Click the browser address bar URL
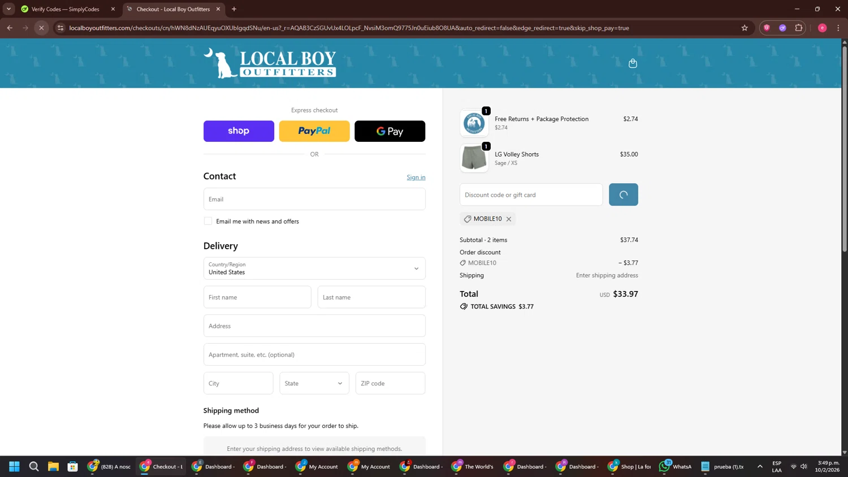The height and width of the screenshot is (477, 848). [x=349, y=28]
